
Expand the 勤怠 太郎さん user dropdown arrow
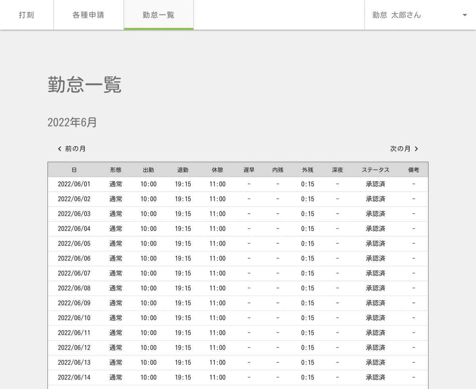pyautogui.click(x=464, y=15)
